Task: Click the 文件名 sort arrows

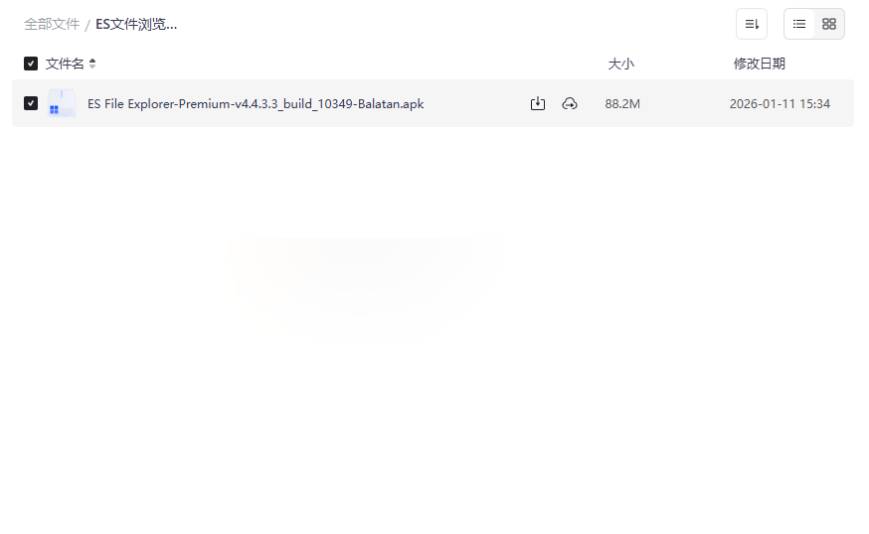Action: (92, 64)
